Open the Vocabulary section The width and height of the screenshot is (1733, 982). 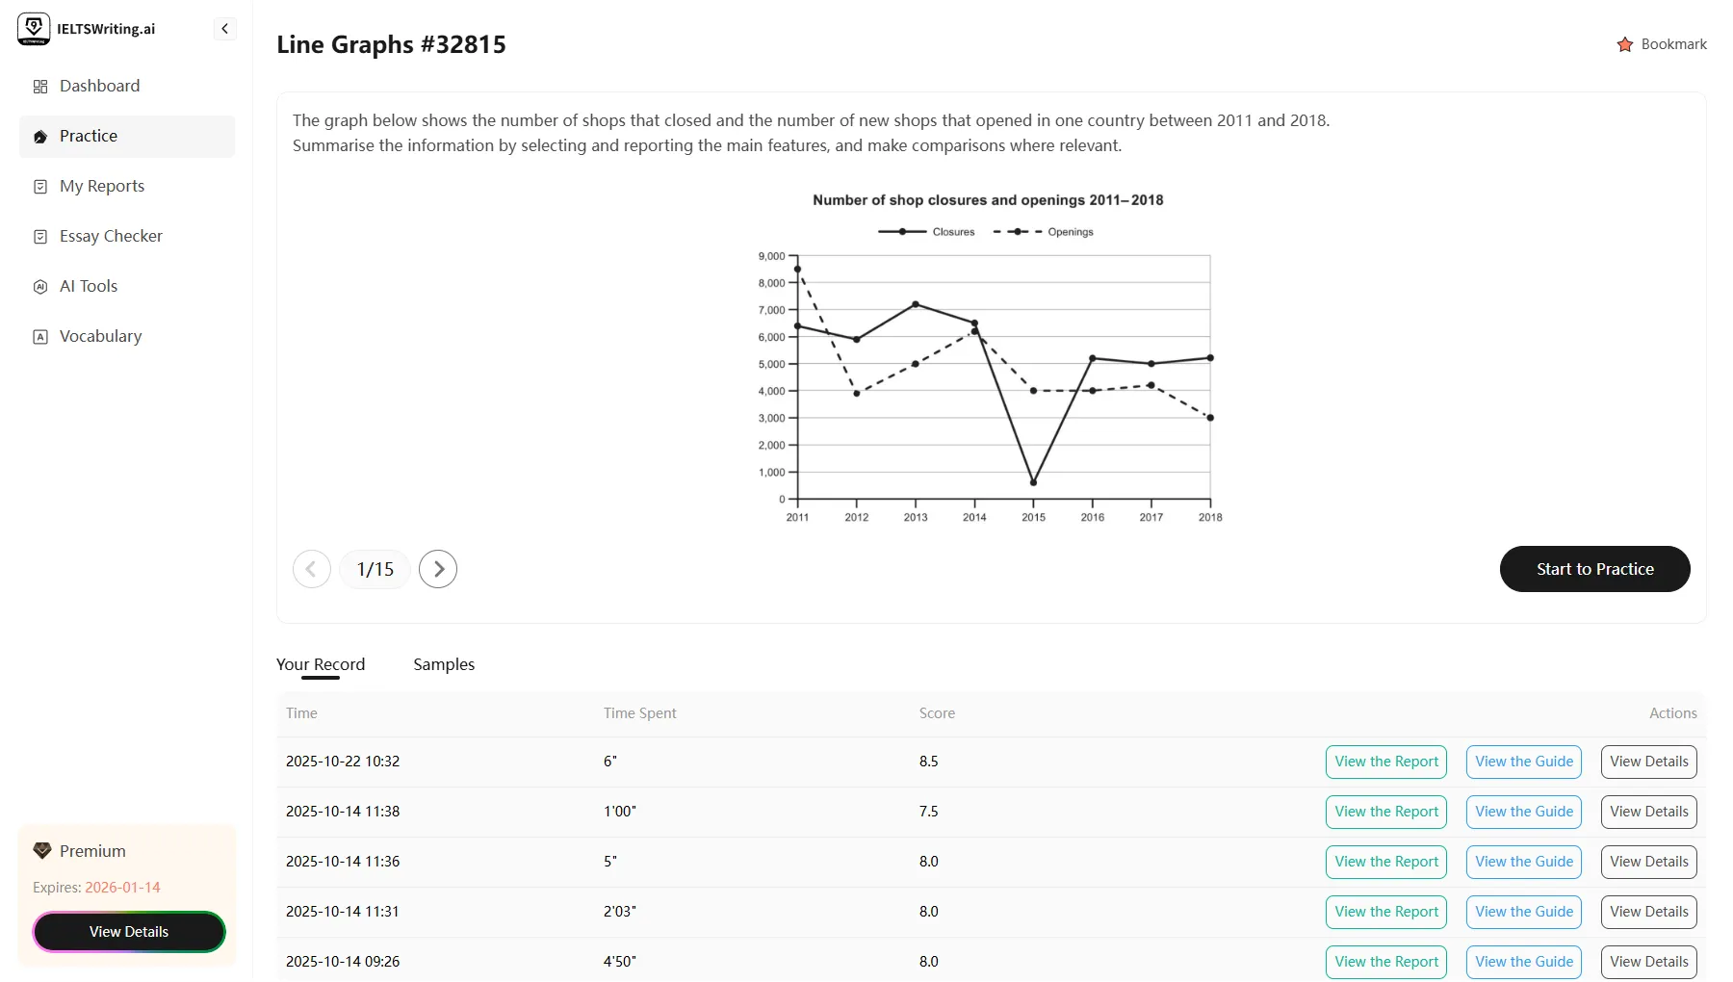(x=101, y=336)
